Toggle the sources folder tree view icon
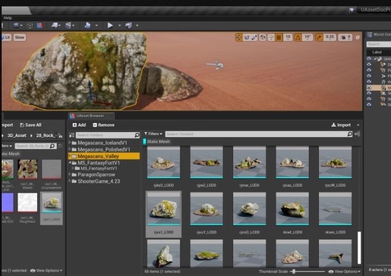The image size is (391, 276). 72,135
